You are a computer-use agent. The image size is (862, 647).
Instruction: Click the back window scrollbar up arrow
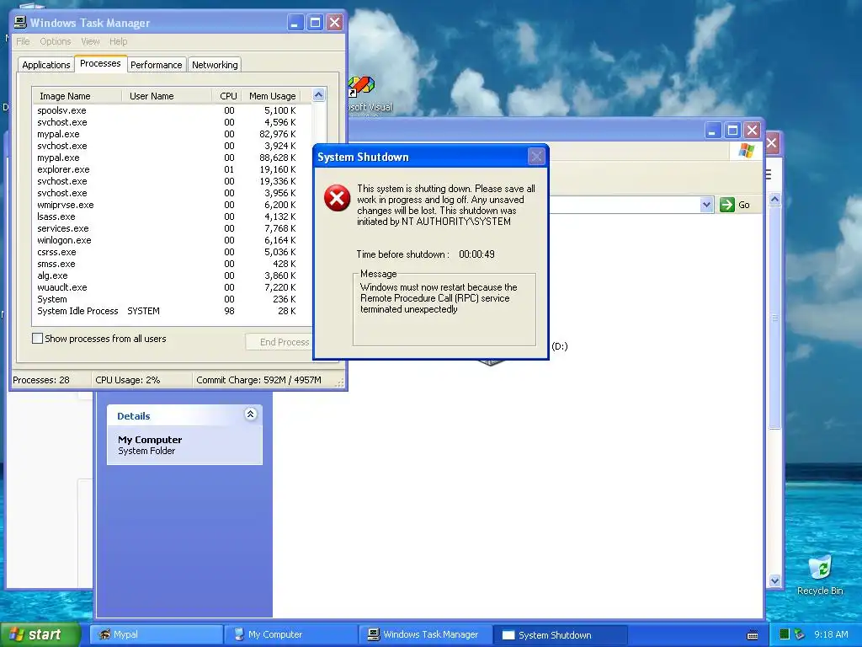(774, 199)
